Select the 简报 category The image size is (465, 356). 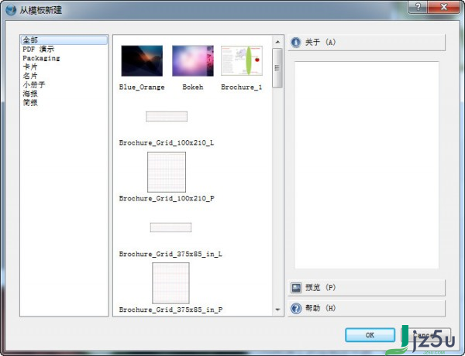pyautogui.click(x=30, y=102)
